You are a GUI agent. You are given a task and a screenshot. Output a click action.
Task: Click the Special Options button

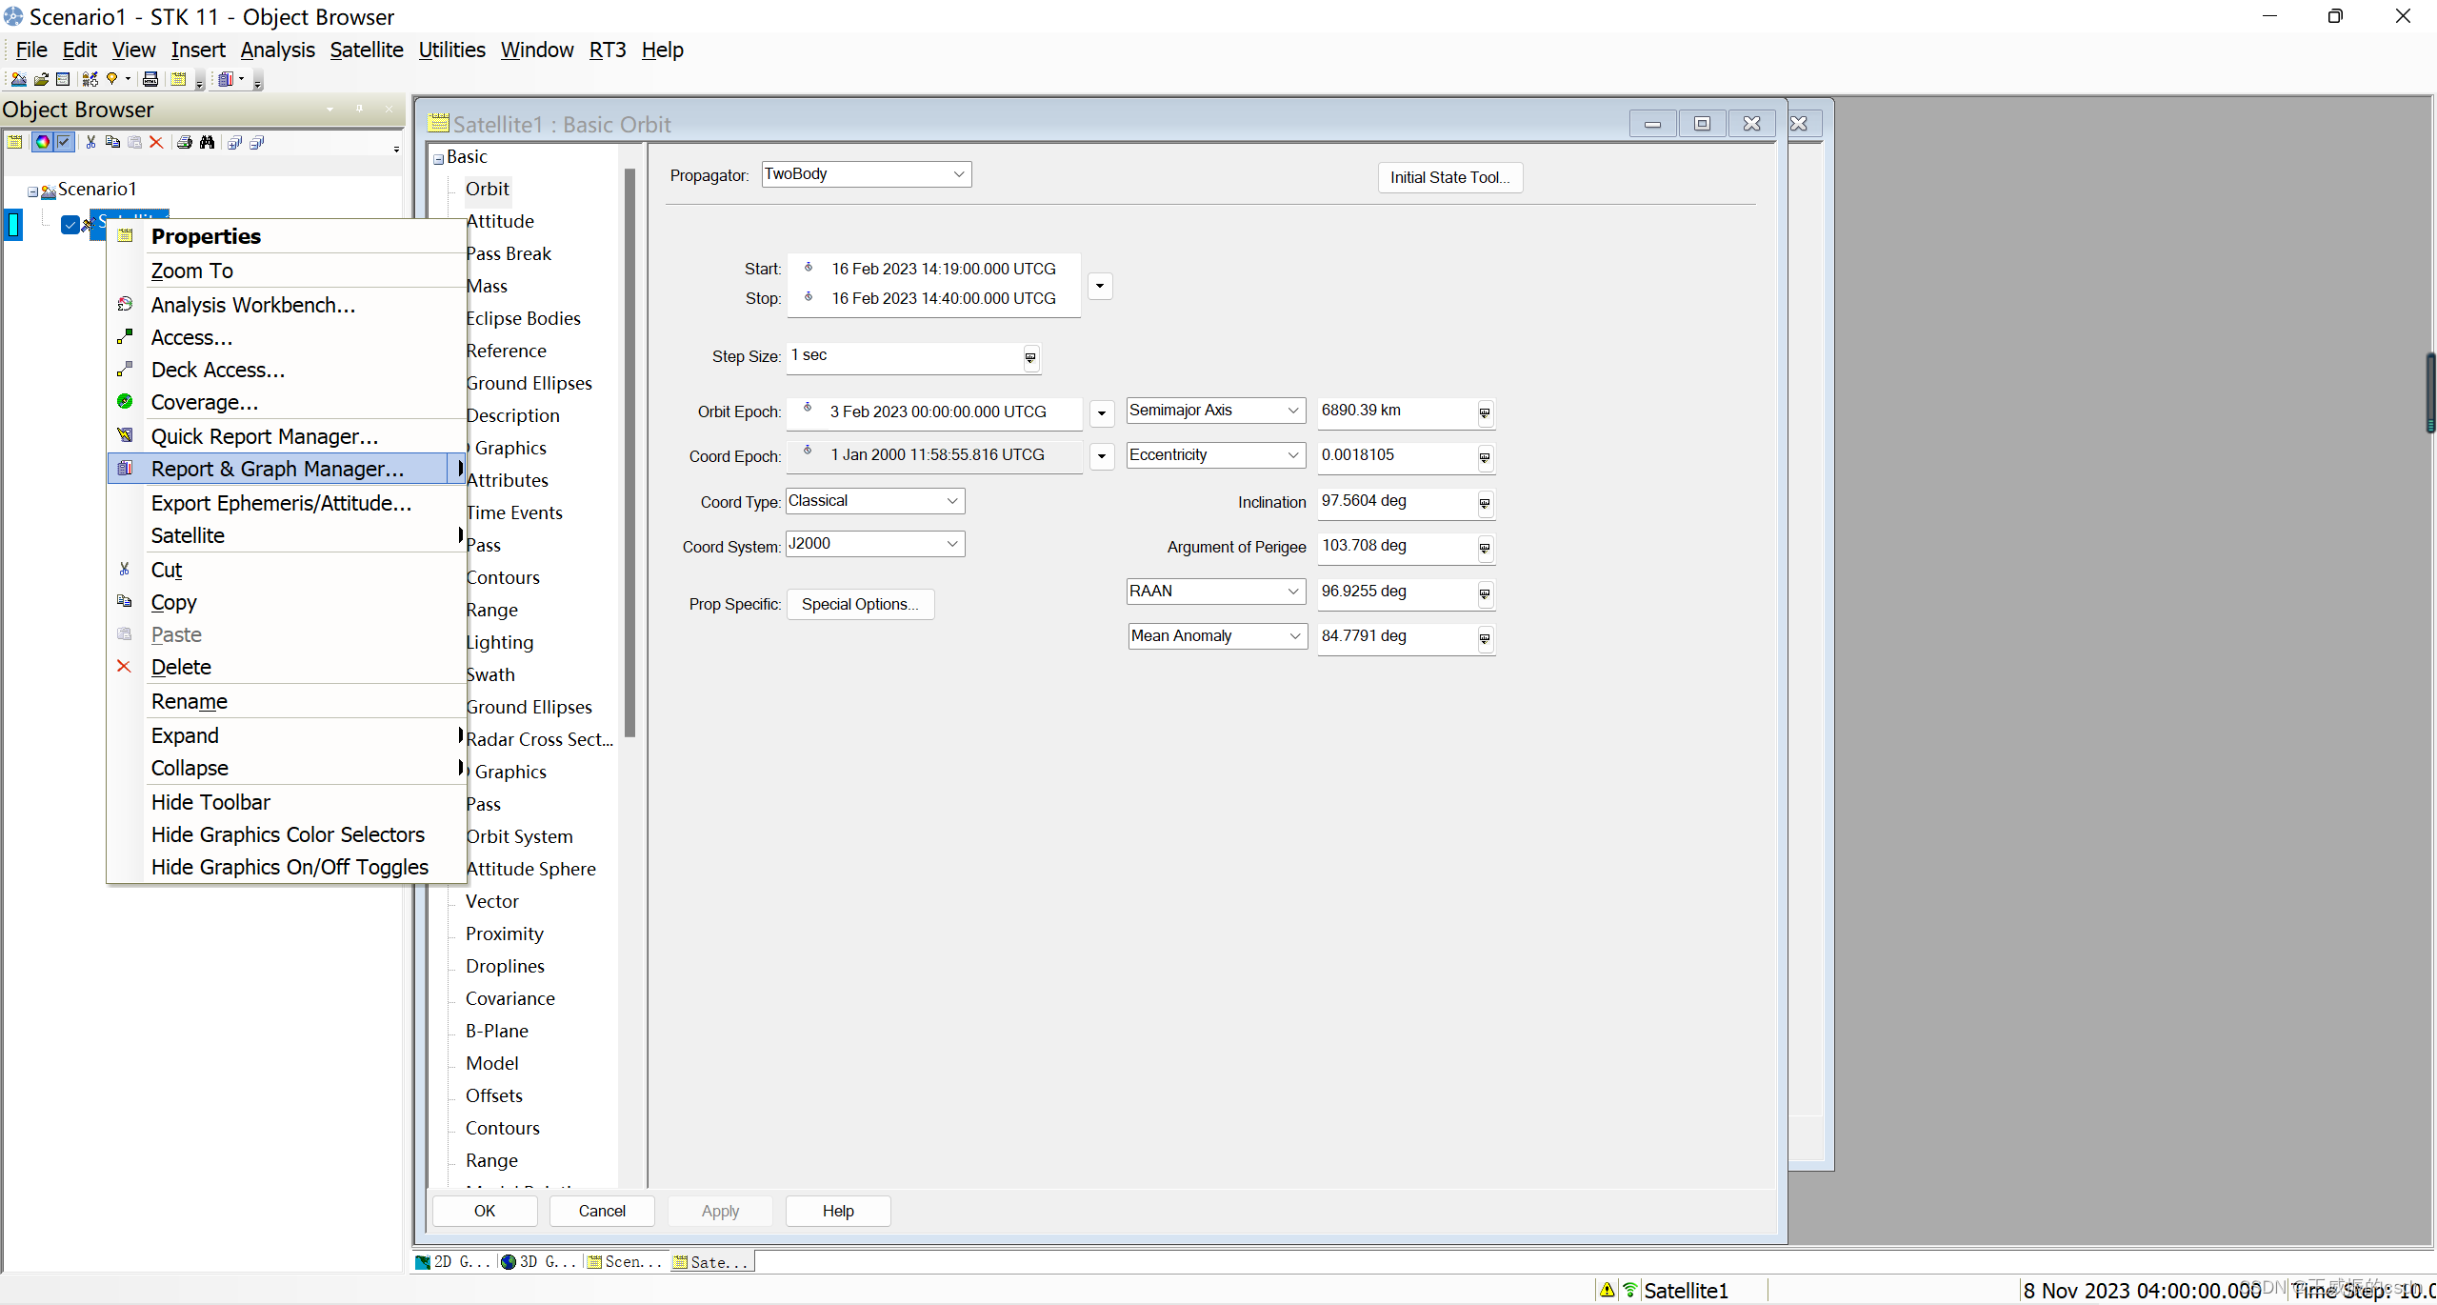[859, 604]
